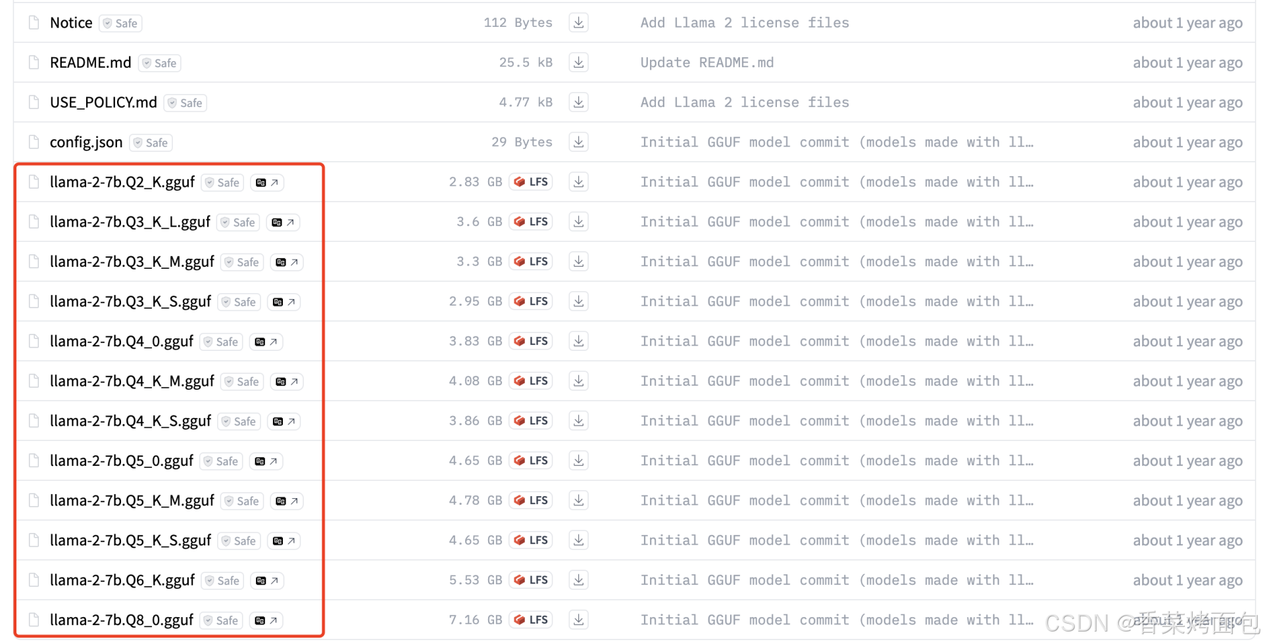The width and height of the screenshot is (1263, 644).
Task: Open GGUF viewer icon for Q5_K_S file
Action: (x=284, y=541)
